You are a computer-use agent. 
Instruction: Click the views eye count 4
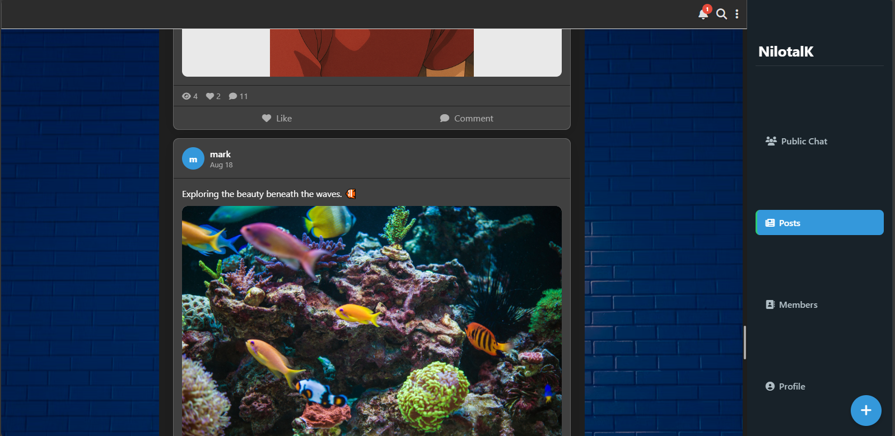[x=190, y=96]
